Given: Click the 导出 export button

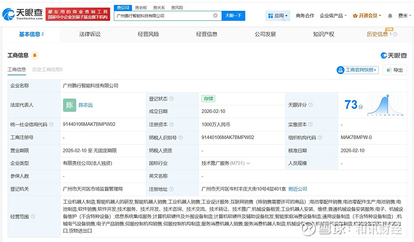Looking at the screenshot, I should [x=395, y=70].
